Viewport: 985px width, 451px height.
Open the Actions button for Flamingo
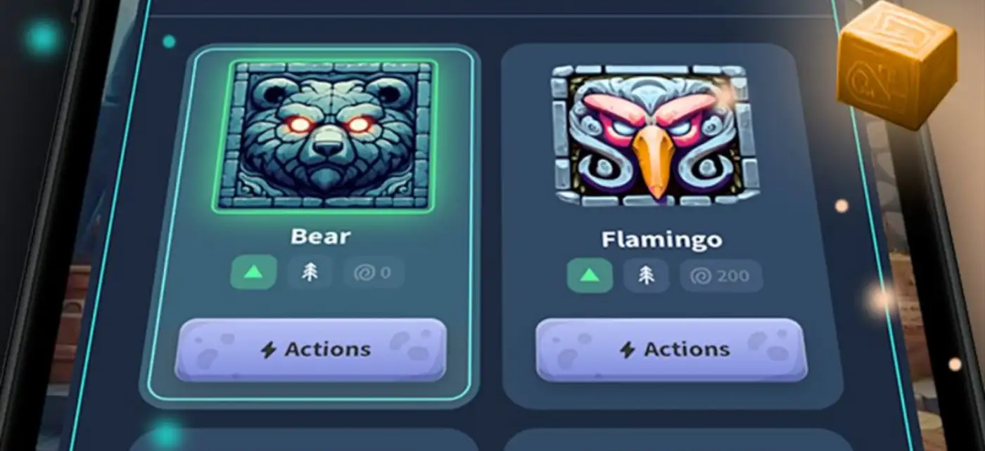(x=672, y=350)
